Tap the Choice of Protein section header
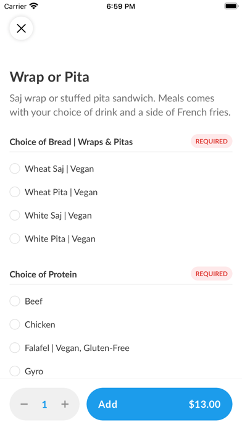 click(43, 274)
